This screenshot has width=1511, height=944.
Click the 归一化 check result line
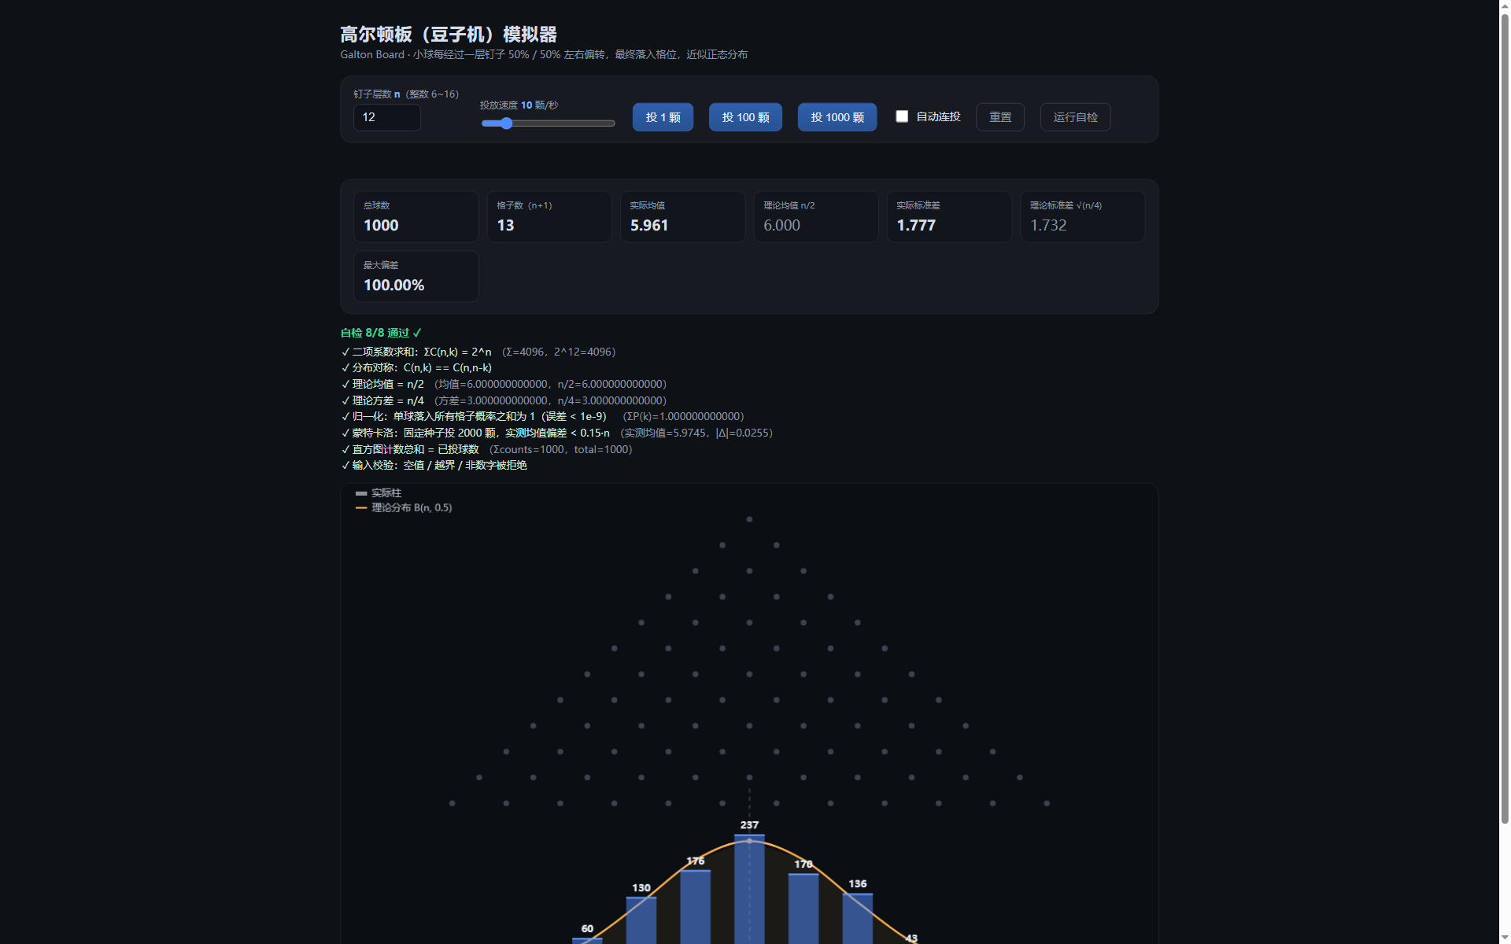[x=542, y=416]
